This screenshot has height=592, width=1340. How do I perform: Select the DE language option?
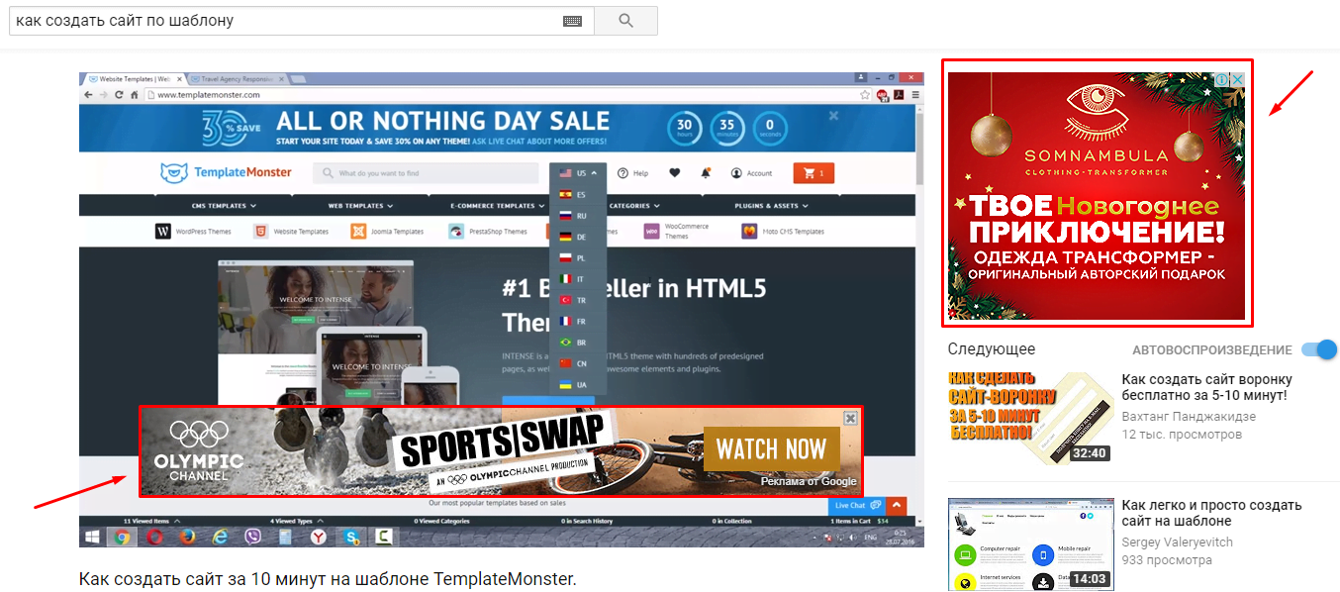pyautogui.click(x=578, y=237)
